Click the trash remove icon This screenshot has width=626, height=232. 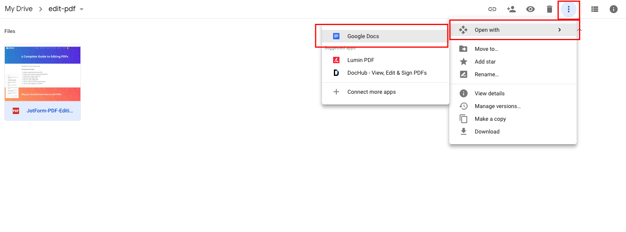(550, 9)
